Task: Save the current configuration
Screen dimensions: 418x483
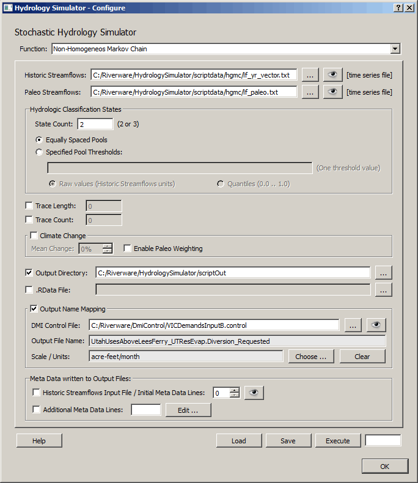Action: [x=288, y=440]
